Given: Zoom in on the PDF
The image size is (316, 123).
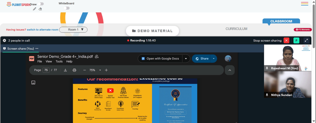Looking at the screenshot, I should pyautogui.click(x=106, y=70).
